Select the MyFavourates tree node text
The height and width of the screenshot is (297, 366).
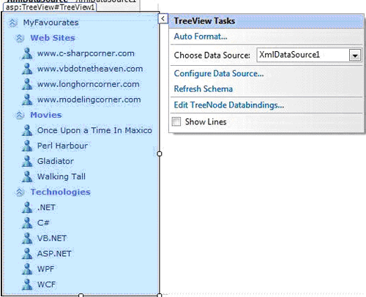pyautogui.click(x=51, y=23)
